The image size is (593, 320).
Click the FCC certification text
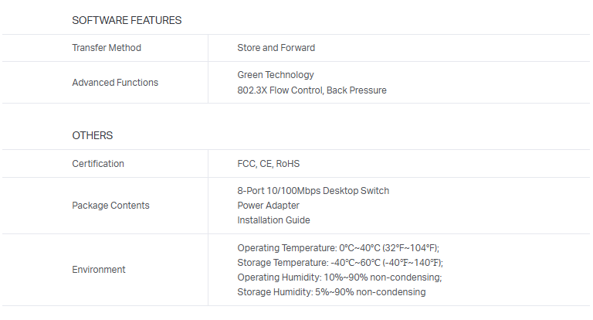tap(246, 164)
